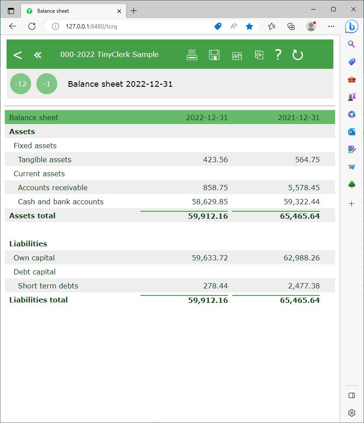Image resolution: width=364 pixels, height=423 pixels.
Task: Open Bing Copilot sidebar button
Action: click(351, 26)
